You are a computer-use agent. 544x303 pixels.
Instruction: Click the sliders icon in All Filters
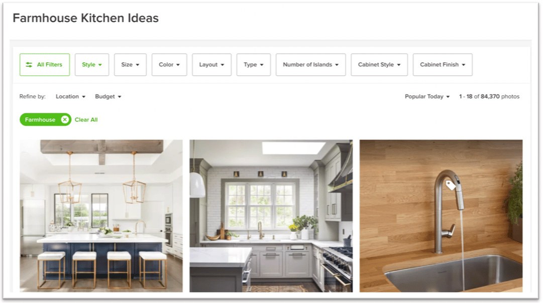coord(29,65)
